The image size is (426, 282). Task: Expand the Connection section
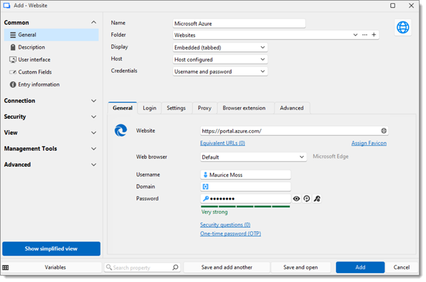tap(93, 101)
